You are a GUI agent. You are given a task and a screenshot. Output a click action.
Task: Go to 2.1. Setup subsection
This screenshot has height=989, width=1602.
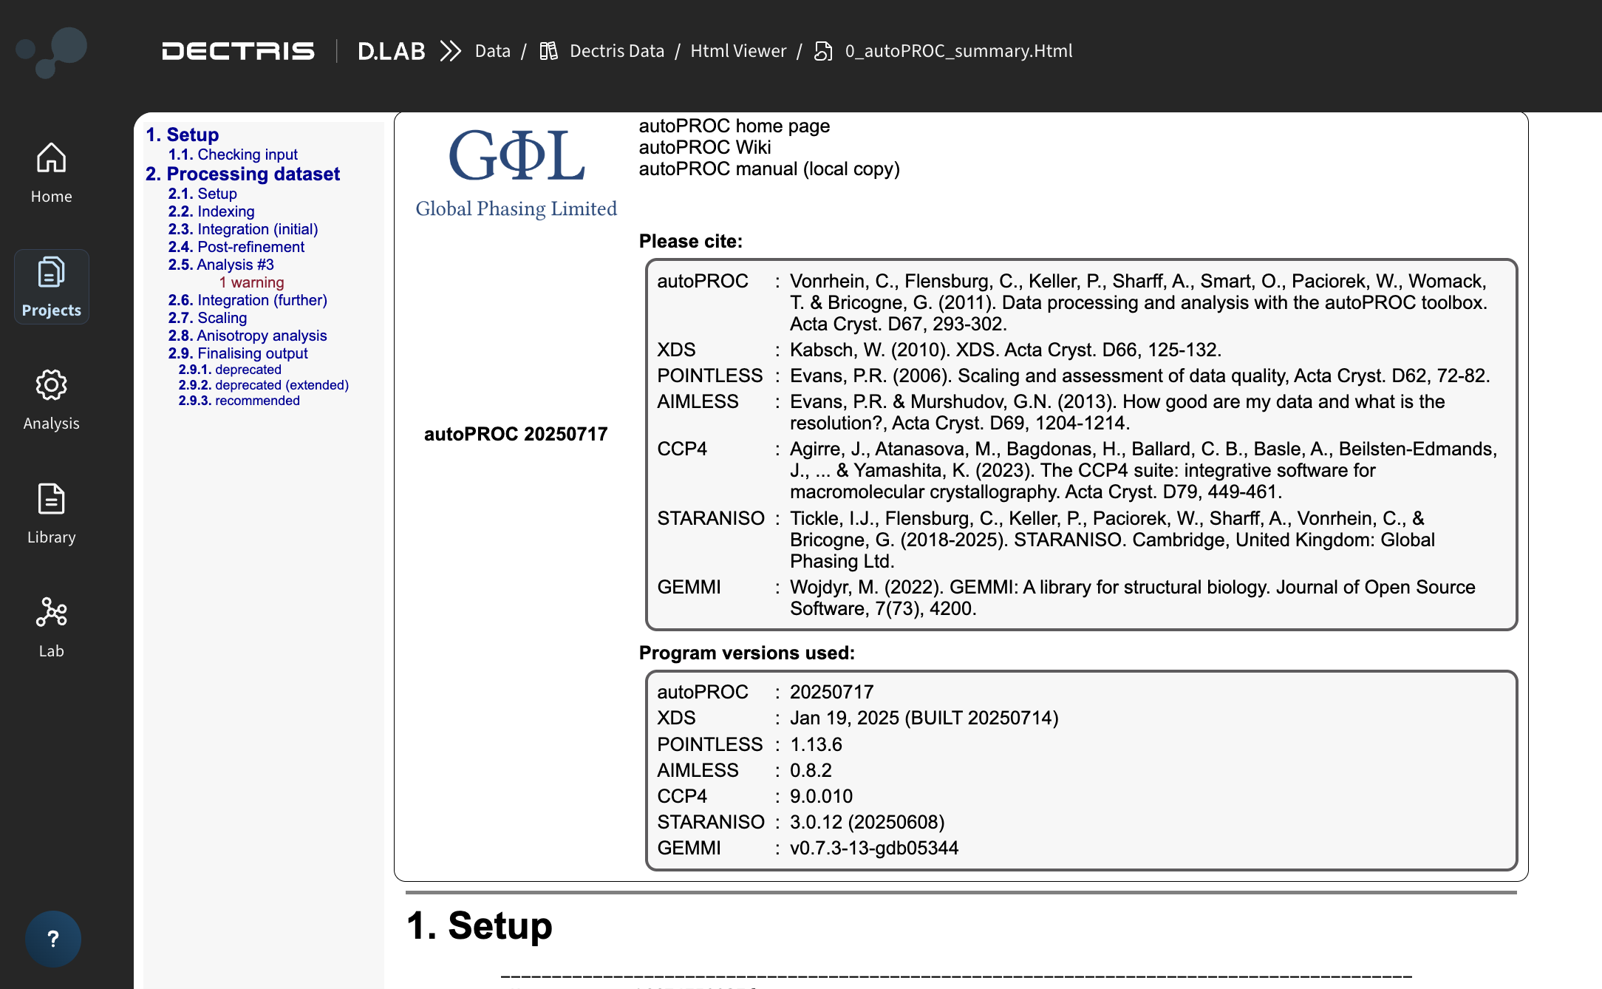tap(202, 194)
